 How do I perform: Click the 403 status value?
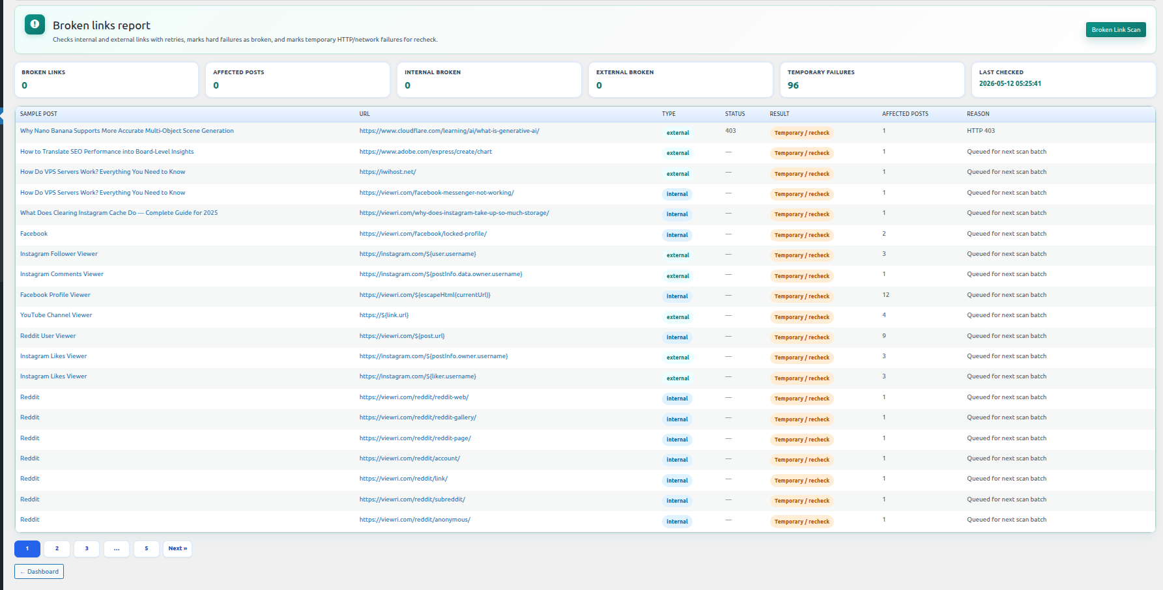pos(730,131)
